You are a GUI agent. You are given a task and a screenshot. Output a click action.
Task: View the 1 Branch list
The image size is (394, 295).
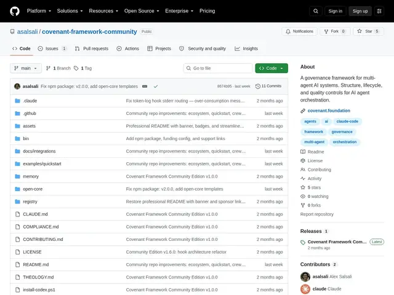click(x=58, y=68)
